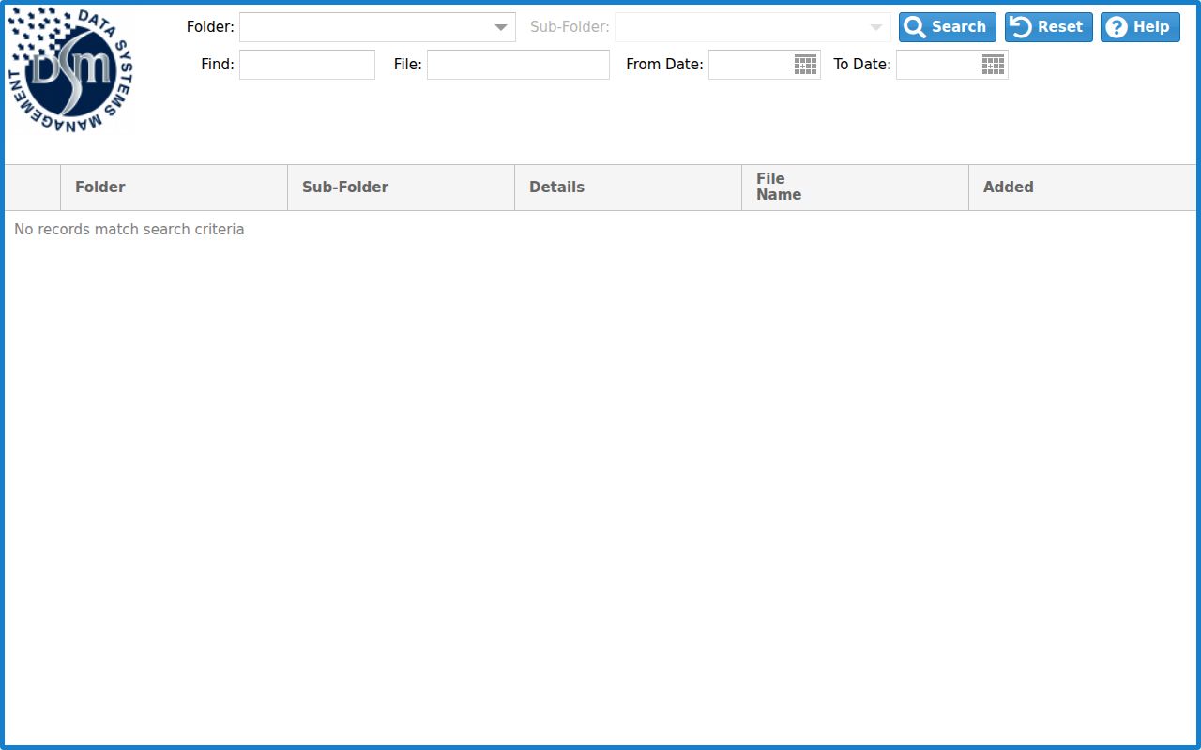Click the 'To Date:' label
The height and width of the screenshot is (750, 1201).
(x=862, y=65)
